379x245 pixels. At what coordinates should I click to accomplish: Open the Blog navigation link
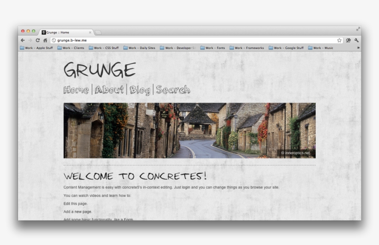pyautogui.click(x=140, y=90)
